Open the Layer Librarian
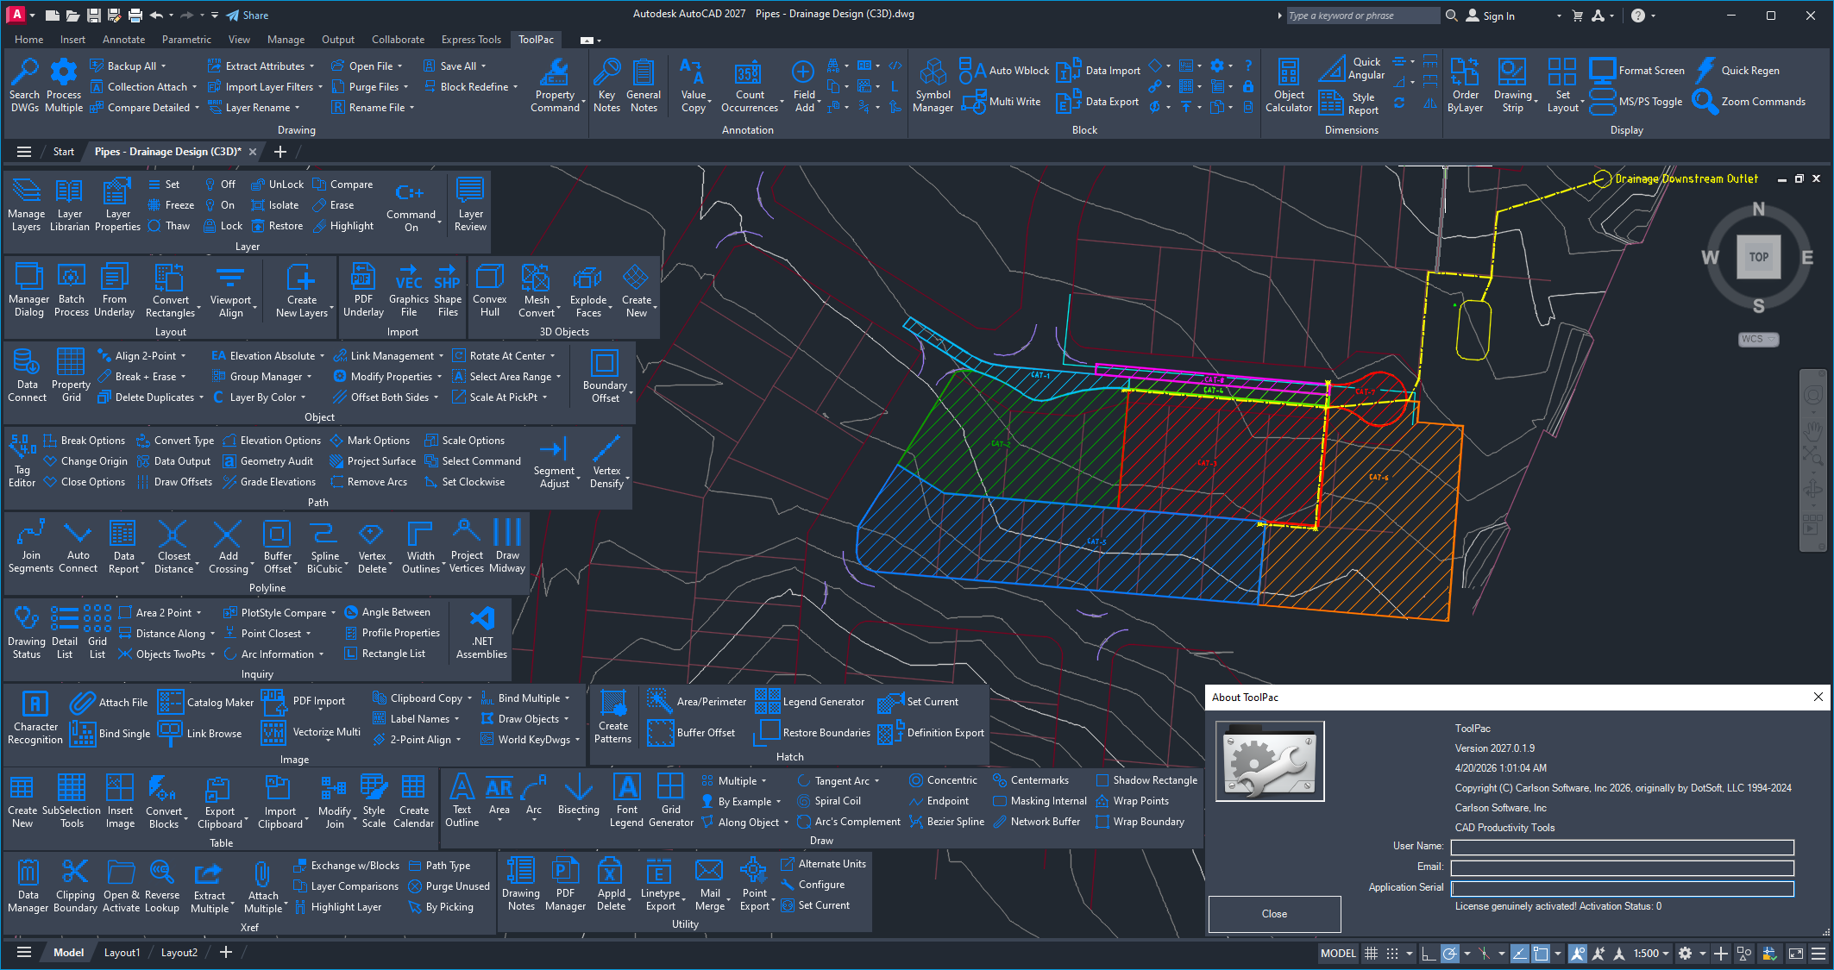Viewport: 1834px width, 970px height. [x=70, y=204]
